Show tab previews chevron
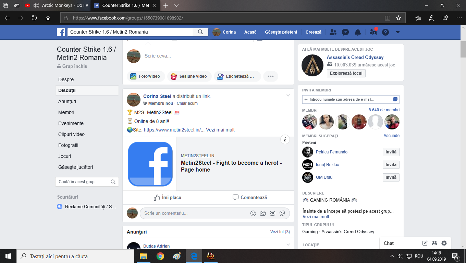Viewport: 466px width, 263px height. click(177, 6)
